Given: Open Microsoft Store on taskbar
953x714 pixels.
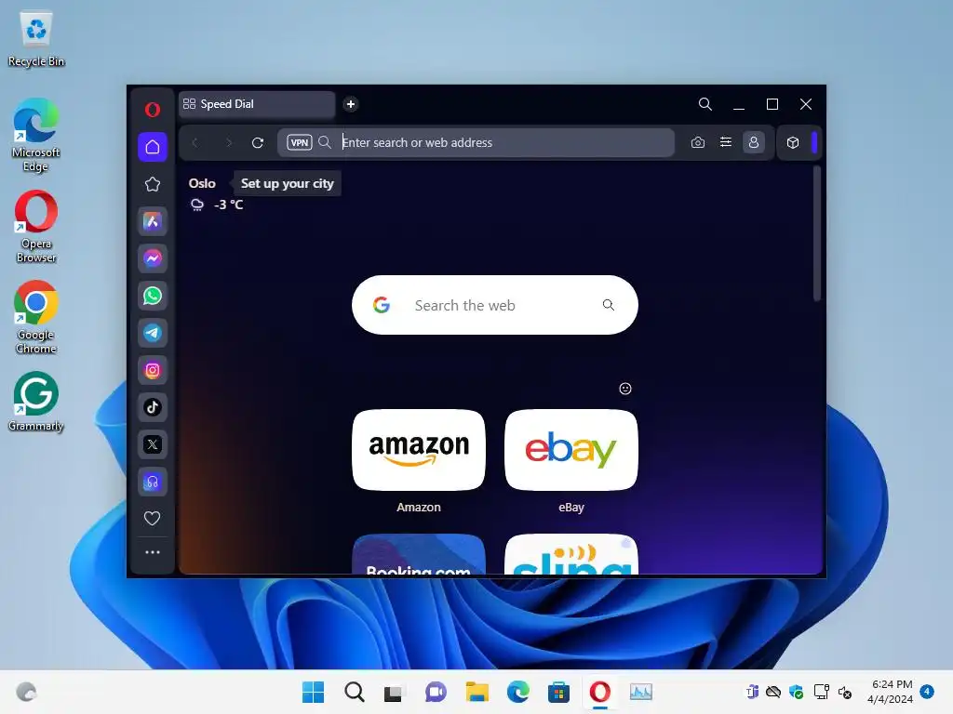Looking at the screenshot, I should 558,692.
